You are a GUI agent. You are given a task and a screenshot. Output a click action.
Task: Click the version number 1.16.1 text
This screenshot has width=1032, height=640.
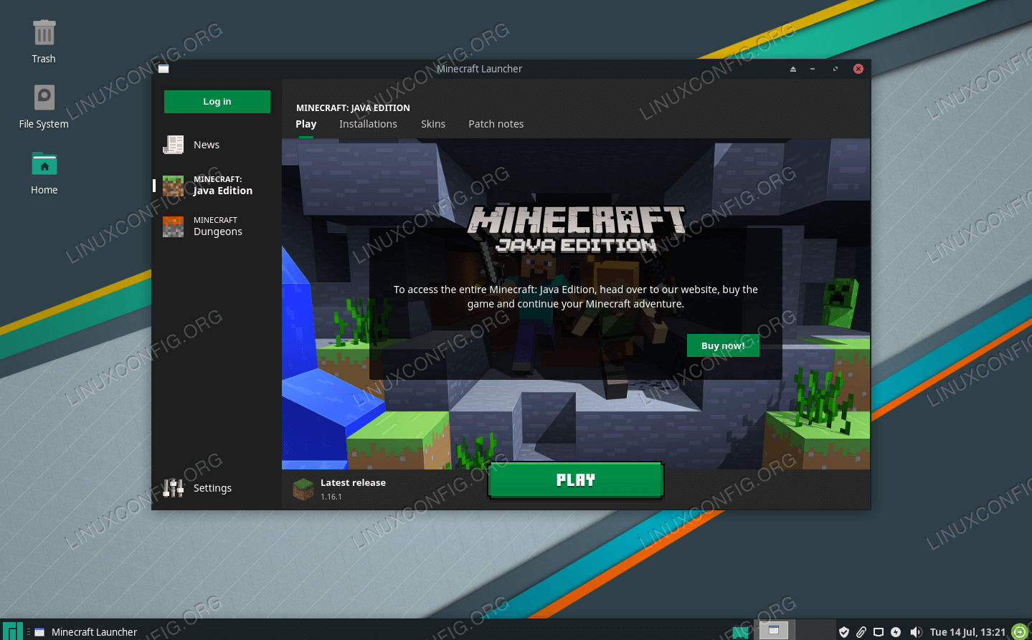331,497
